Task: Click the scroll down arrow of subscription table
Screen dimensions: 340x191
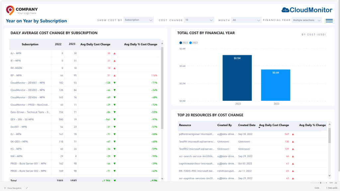Action: [x=162, y=179]
